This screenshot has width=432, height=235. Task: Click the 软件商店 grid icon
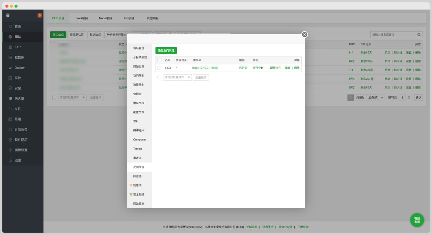(10, 140)
